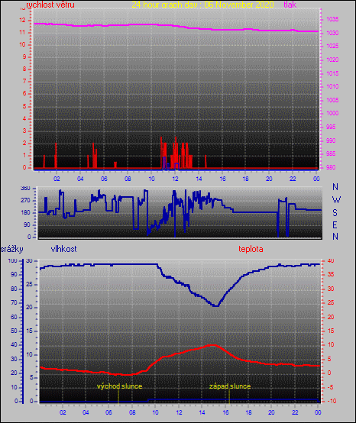Click the 100 value on precipitation axis

point(13,260)
